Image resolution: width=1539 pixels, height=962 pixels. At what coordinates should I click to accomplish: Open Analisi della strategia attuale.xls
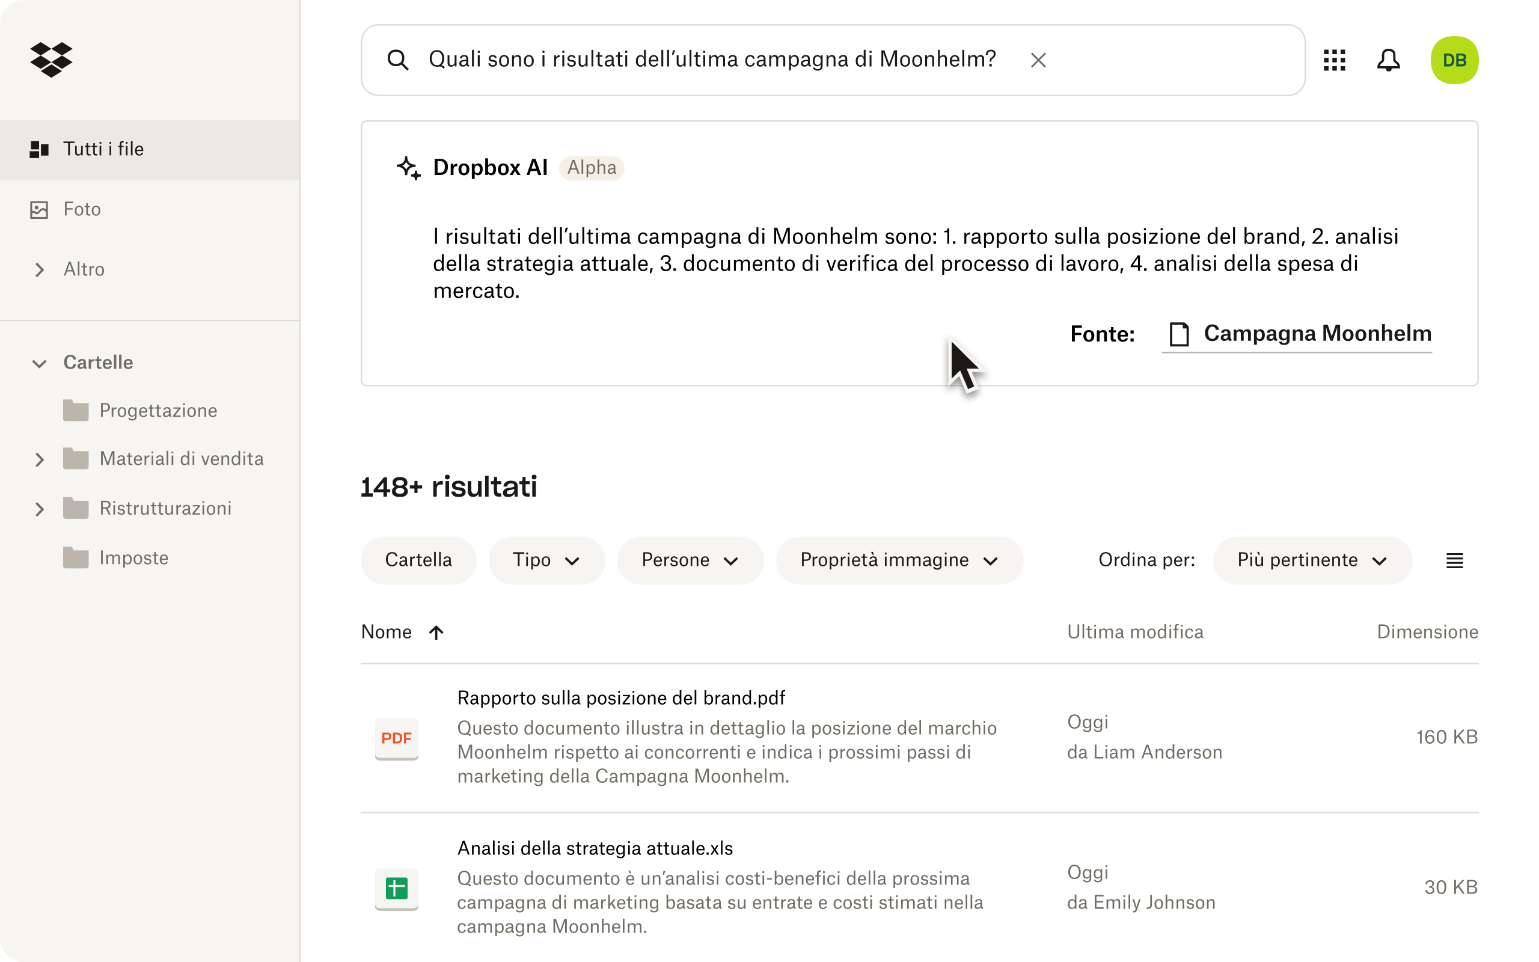(595, 848)
